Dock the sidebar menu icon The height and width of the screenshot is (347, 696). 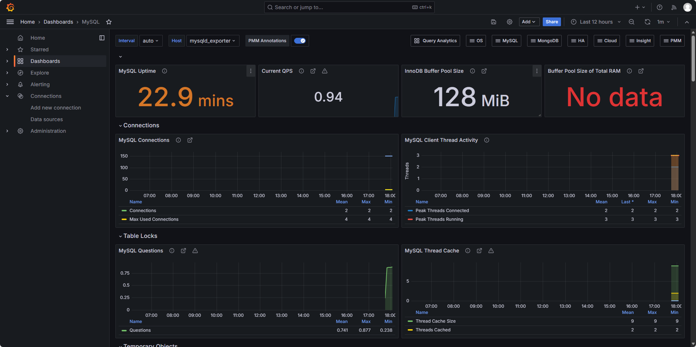pyautogui.click(x=102, y=38)
